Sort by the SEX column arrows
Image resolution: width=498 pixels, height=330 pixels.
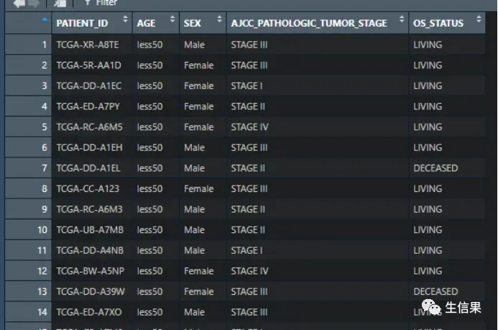tap(218, 22)
